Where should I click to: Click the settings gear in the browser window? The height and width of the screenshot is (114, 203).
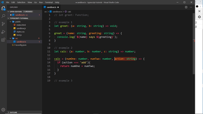pos(200,17)
